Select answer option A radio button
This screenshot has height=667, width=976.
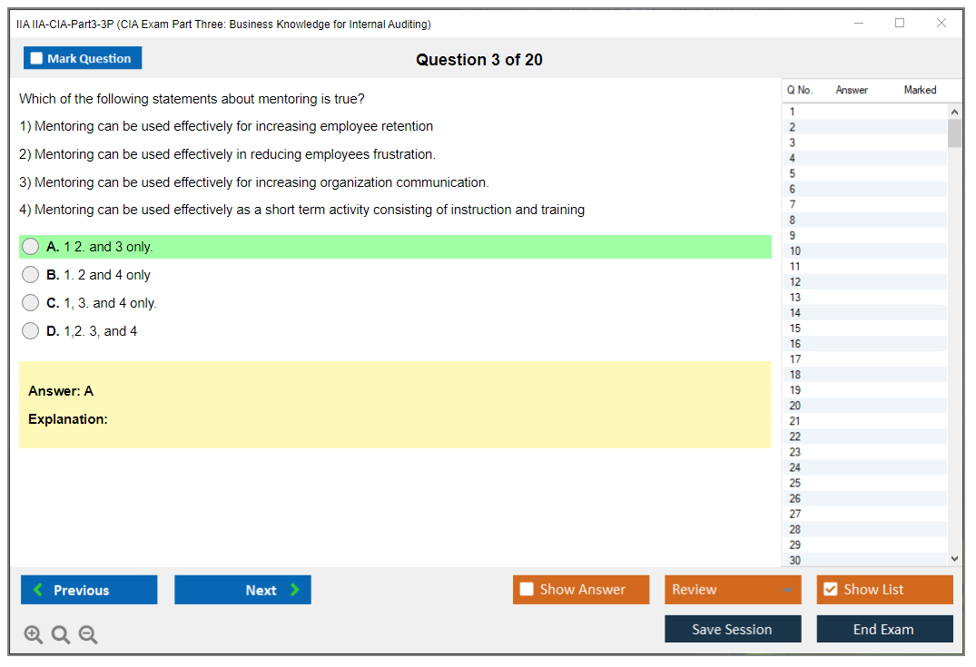[31, 247]
